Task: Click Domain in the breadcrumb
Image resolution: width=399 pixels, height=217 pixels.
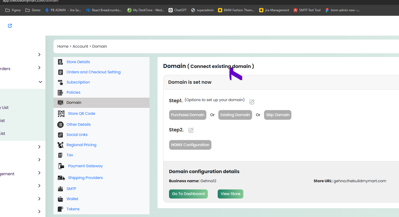Action: click(99, 46)
